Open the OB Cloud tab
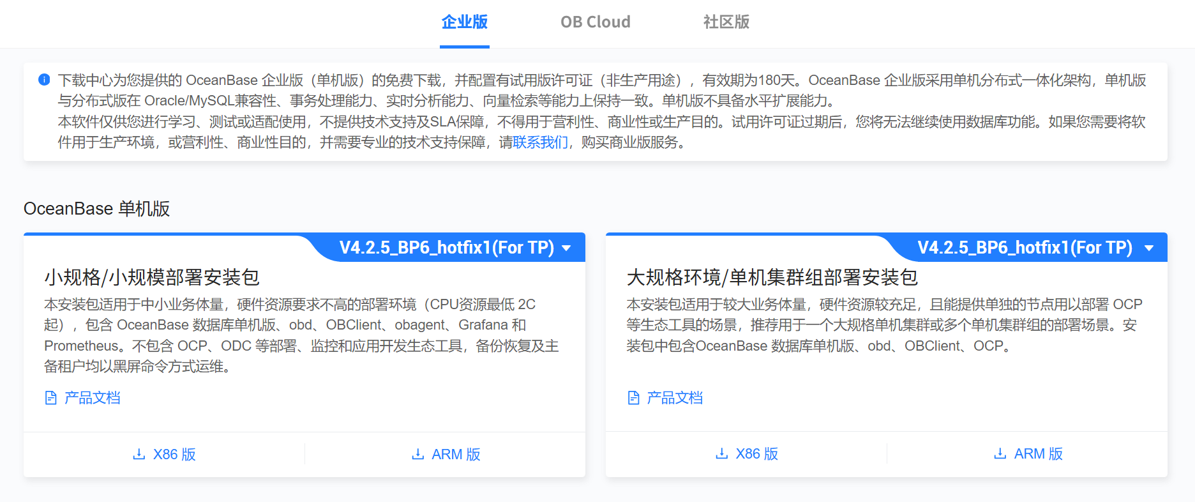 (595, 22)
